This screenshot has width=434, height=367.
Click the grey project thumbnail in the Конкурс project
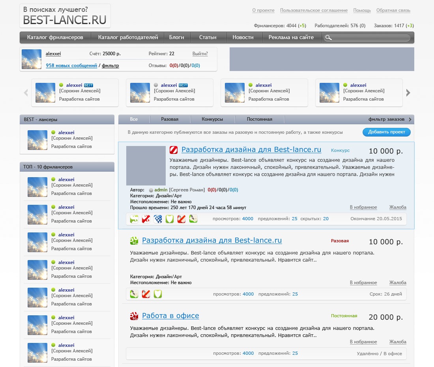coord(146,165)
